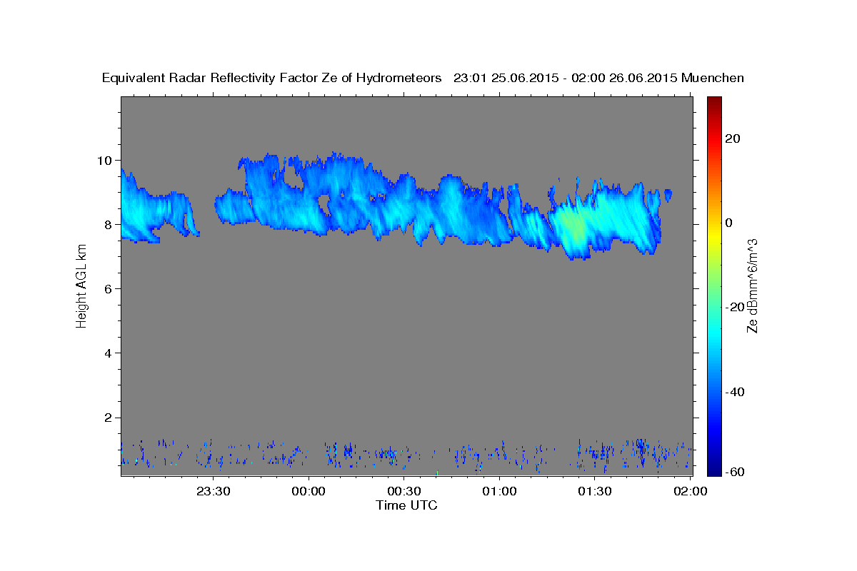Click the dark blue bottom of the colorbar
The image size is (857, 571).
click(x=714, y=468)
